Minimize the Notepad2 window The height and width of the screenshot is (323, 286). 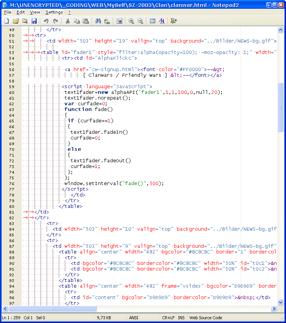[x=269, y=5]
